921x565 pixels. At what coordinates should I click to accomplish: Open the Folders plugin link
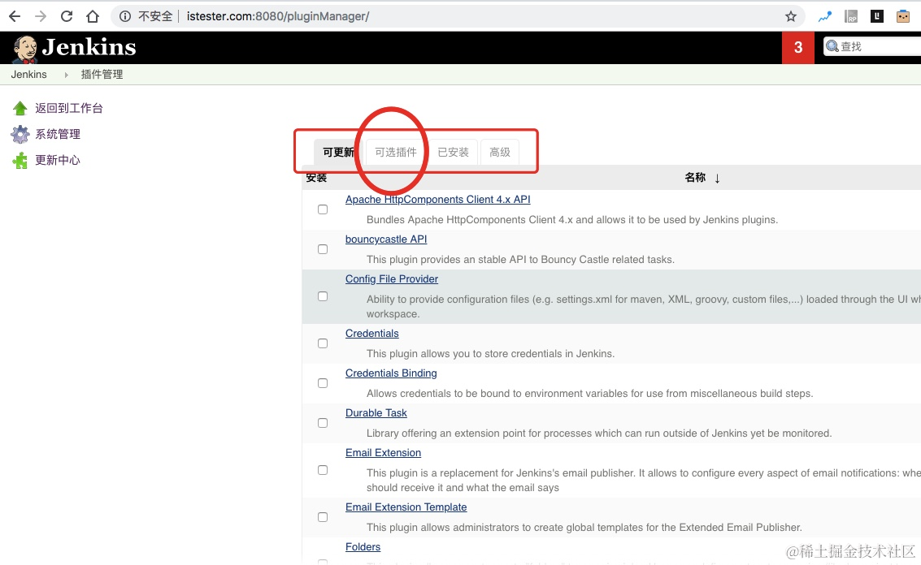[x=363, y=547]
